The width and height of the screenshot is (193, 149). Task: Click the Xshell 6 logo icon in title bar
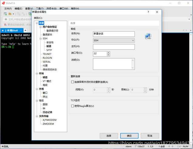3,3
